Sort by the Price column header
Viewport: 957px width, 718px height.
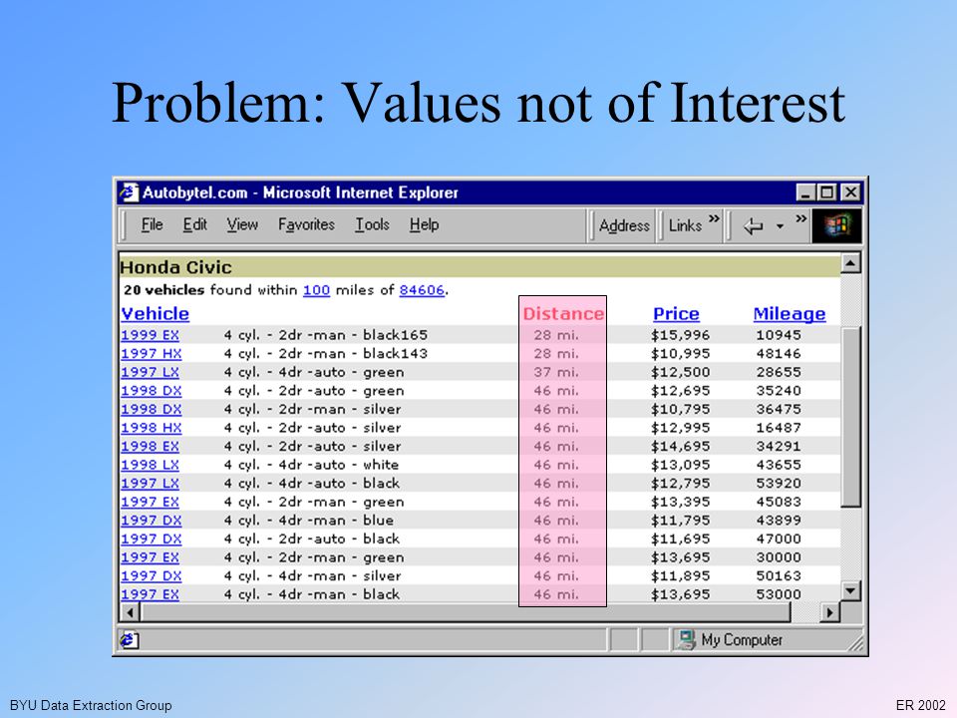click(676, 314)
